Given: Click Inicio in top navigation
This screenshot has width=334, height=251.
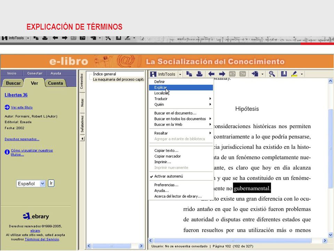Looking at the screenshot, I should tap(12, 73).
